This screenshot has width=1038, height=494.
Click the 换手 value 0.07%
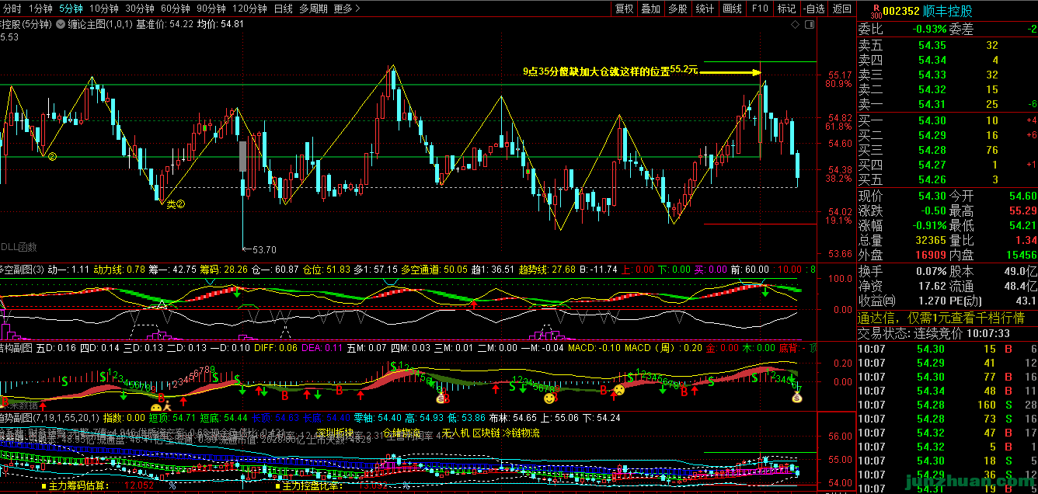930,272
